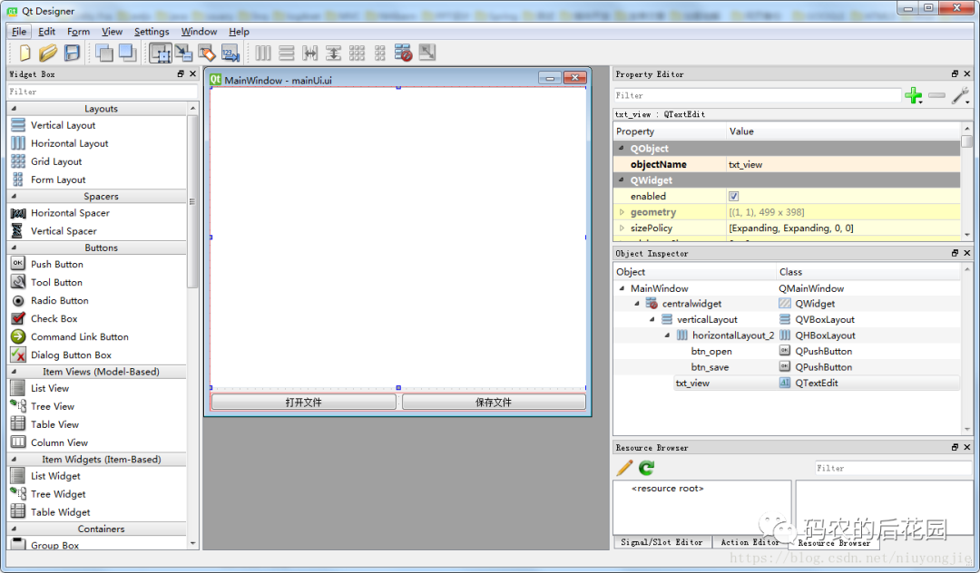Float the Object Inspector panel
The height and width of the screenshot is (573, 980).
[x=955, y=253]
